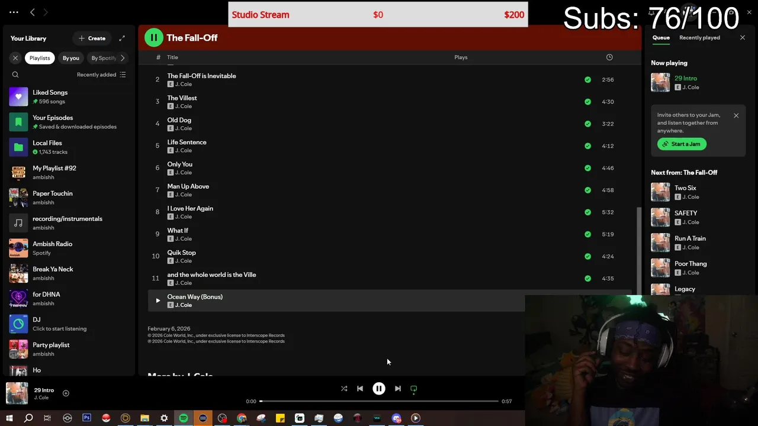The height and width of the screenshot is (426, 758).
Task: Clear the active library filter with the X
Action: pos(15,58)
